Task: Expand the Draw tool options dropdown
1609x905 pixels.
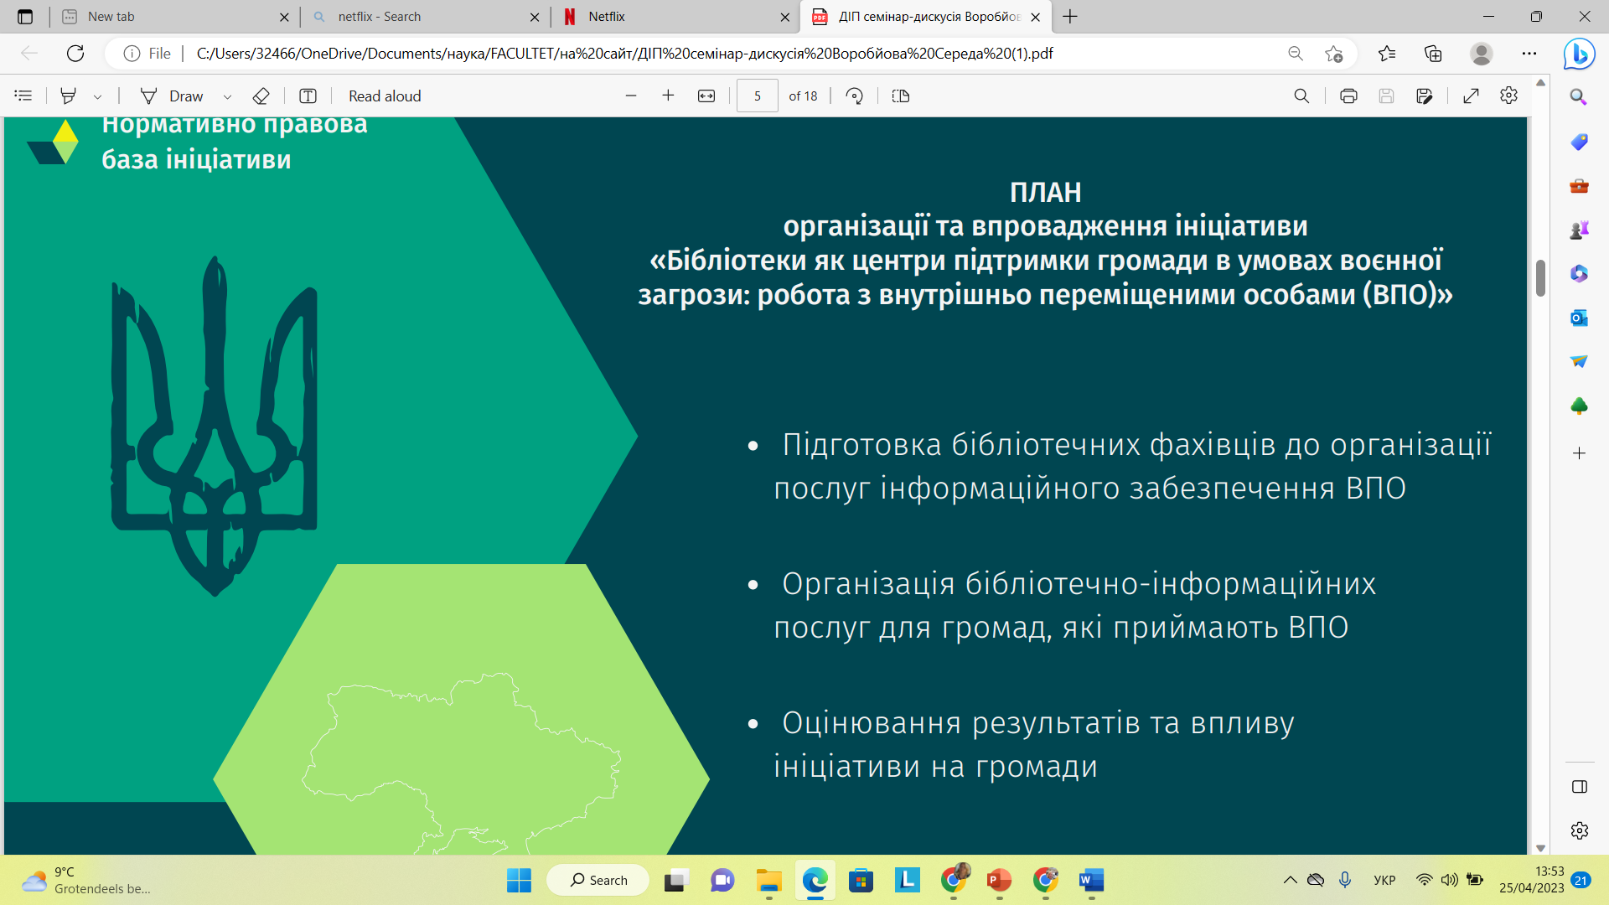Action: tap(227, 97)
